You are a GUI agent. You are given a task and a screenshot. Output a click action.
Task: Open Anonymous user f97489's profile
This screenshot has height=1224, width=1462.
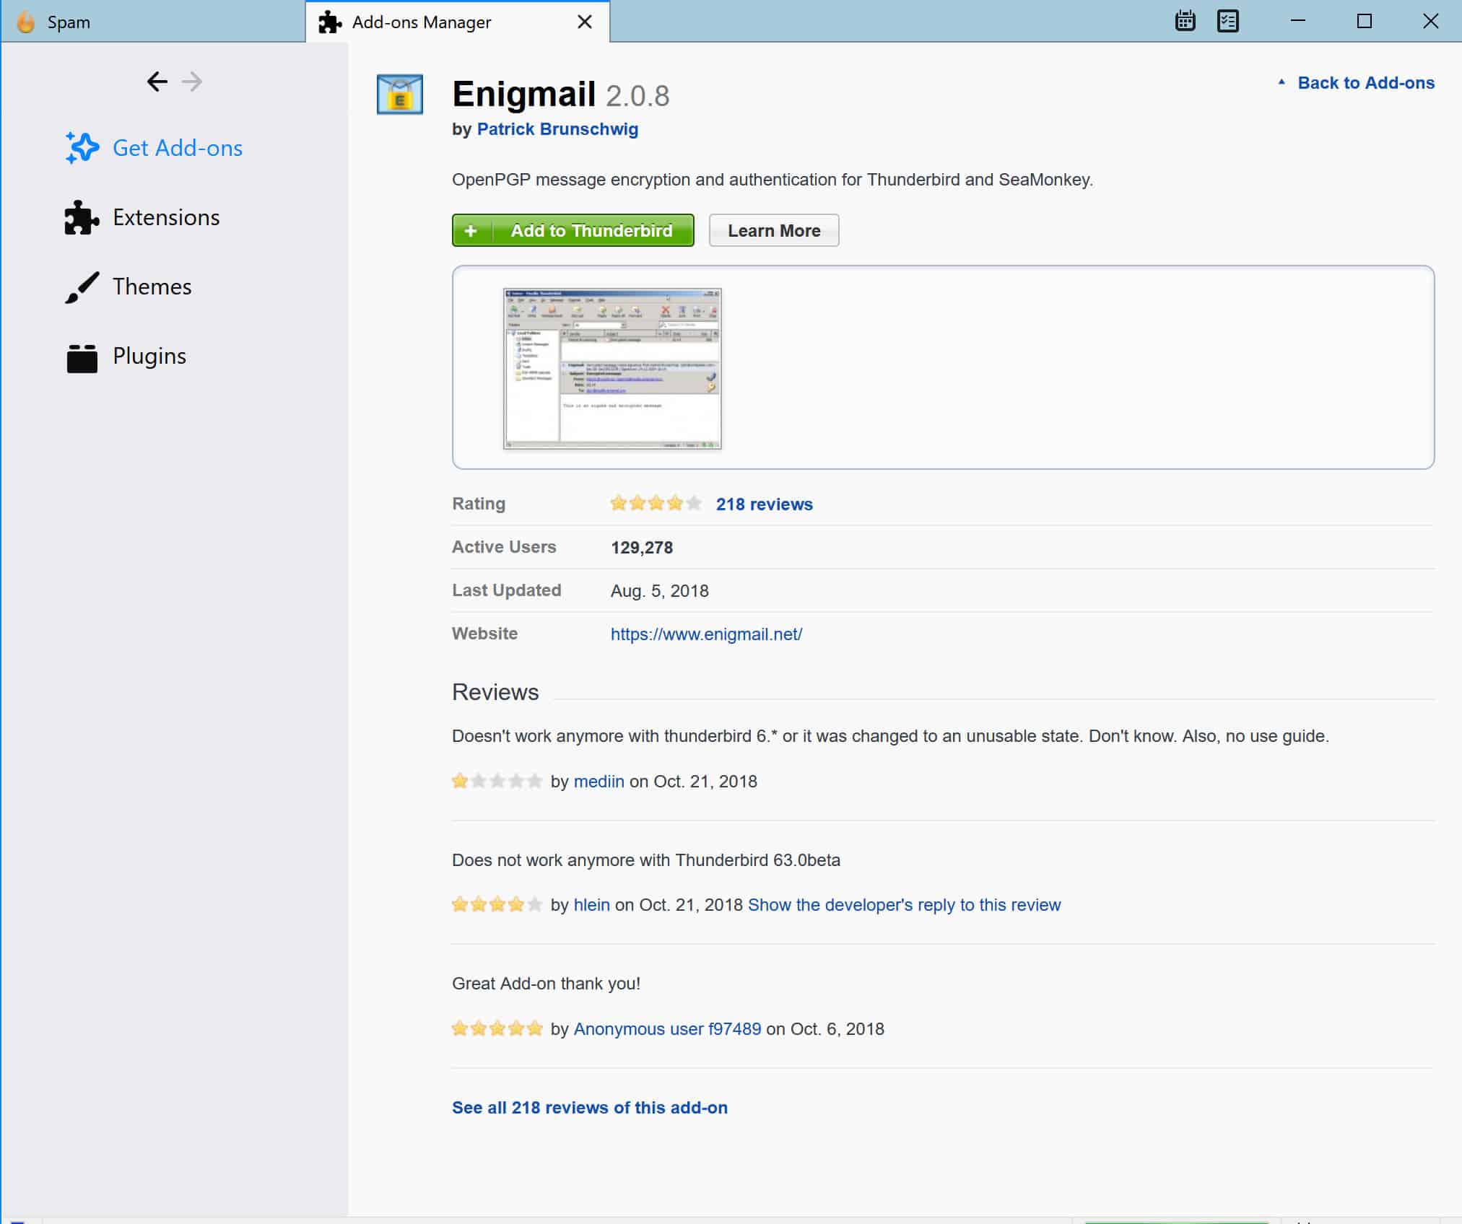point(667,1029)
